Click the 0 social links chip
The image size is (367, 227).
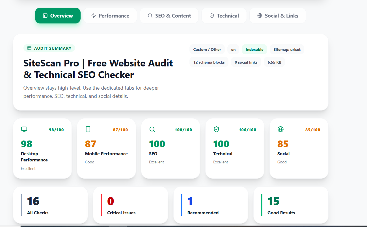point(246,62)
